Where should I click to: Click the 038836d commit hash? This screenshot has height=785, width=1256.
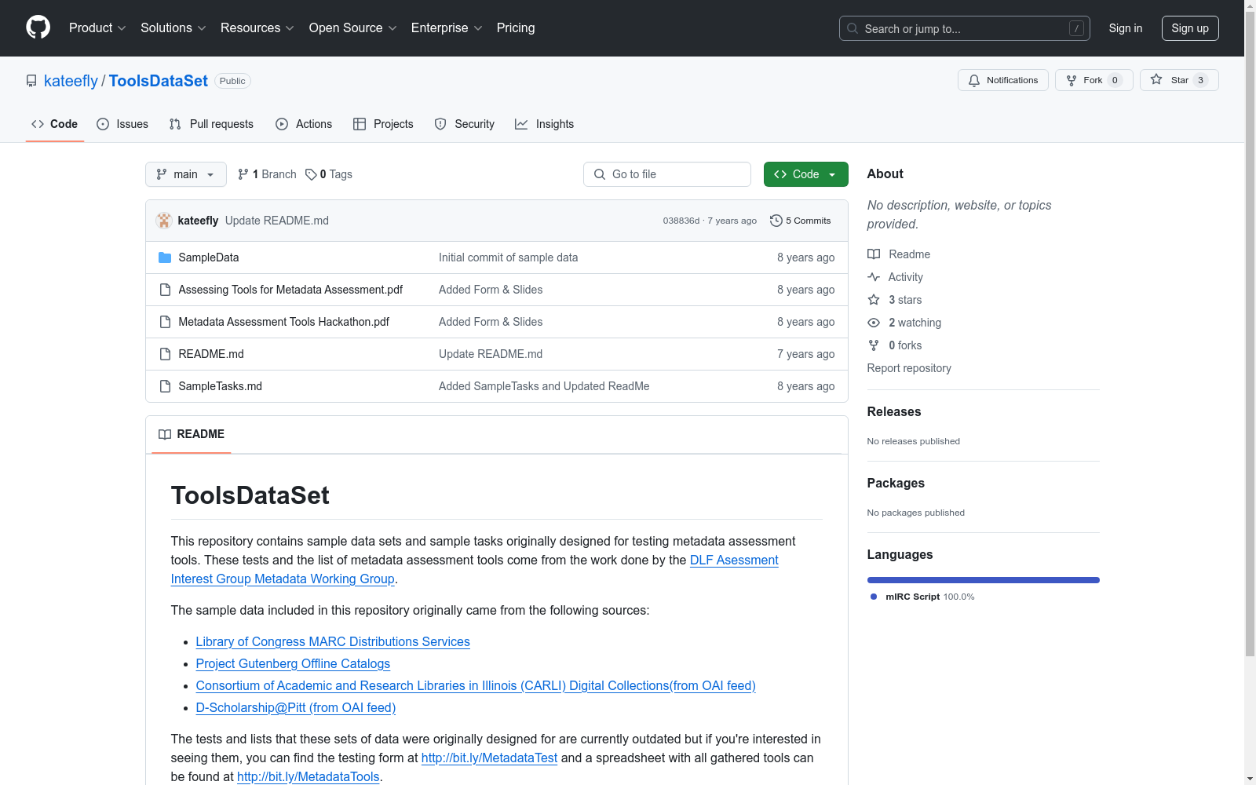click(x=681, y=221)
